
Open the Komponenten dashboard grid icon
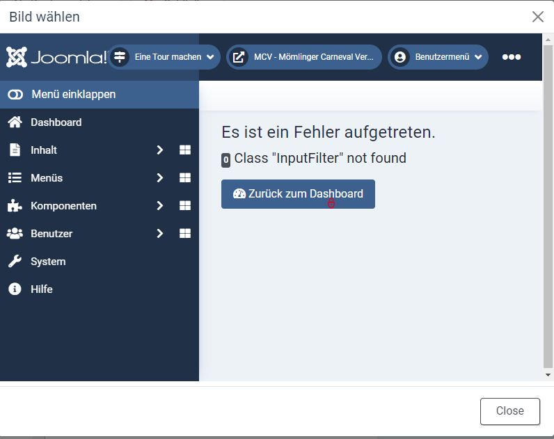pos(185,206)
